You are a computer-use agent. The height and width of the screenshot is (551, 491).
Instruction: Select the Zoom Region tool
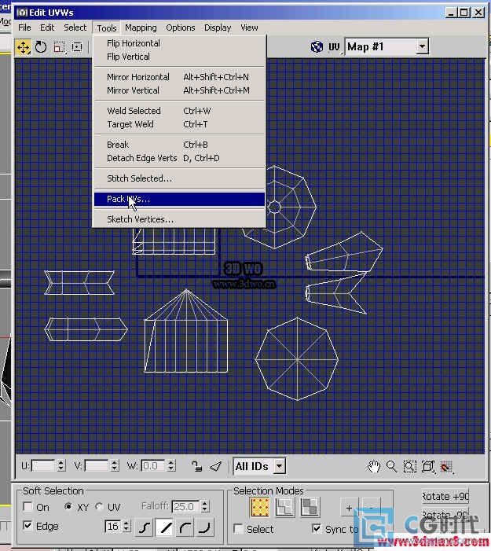[409, 467]
